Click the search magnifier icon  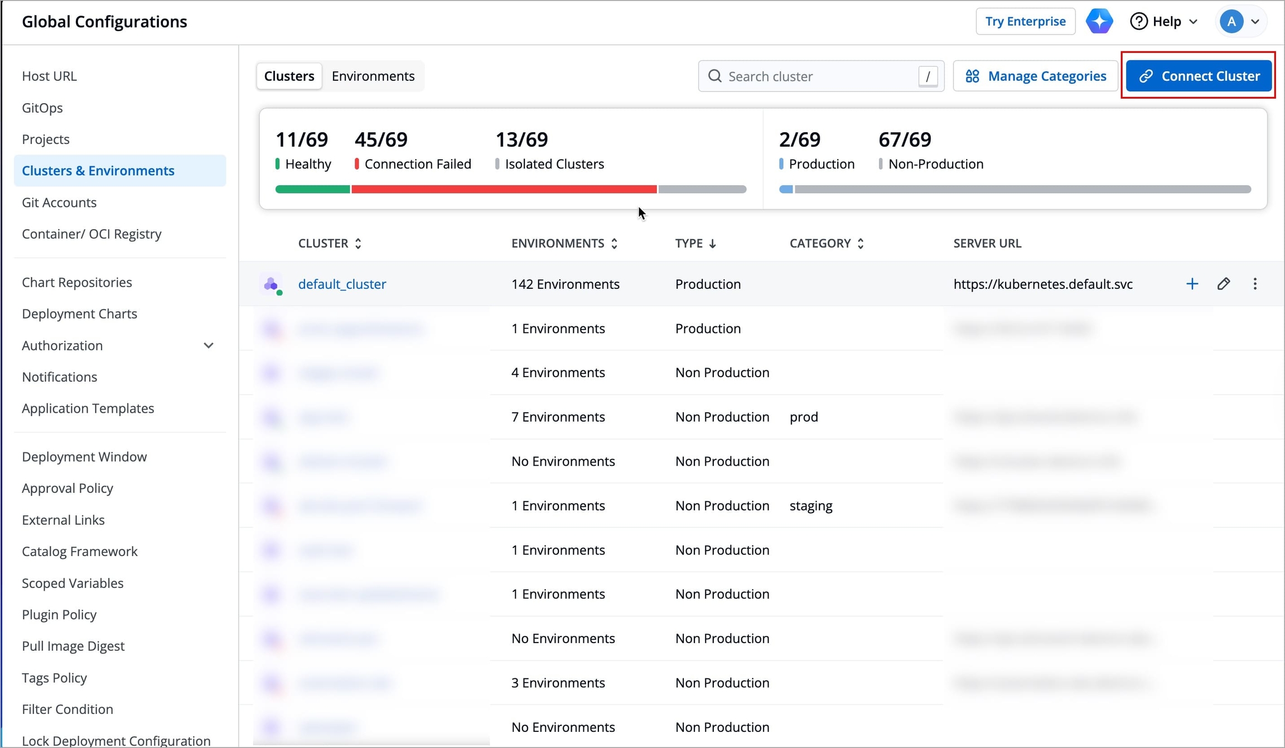tap(714, 76)
